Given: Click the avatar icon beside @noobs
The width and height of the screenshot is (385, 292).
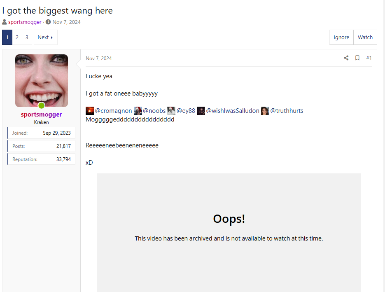Looking at the screenshot, I should (138, 111).
